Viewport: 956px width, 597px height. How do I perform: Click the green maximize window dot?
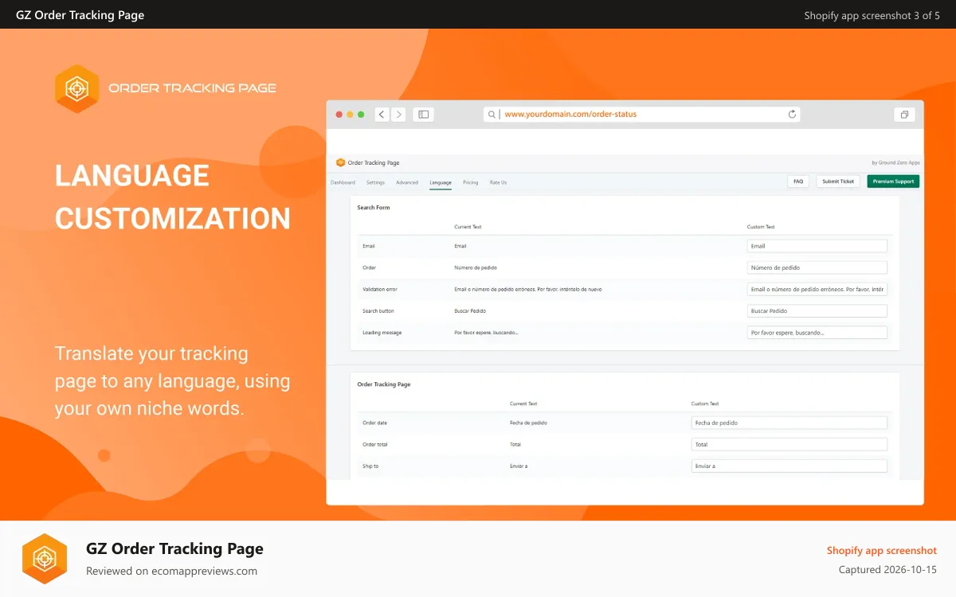coord(361,115)
